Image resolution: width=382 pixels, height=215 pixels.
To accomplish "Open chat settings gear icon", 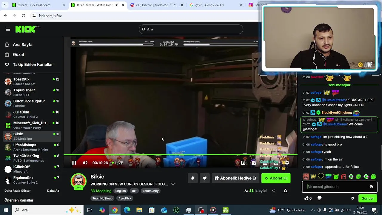I will point(353,198).
